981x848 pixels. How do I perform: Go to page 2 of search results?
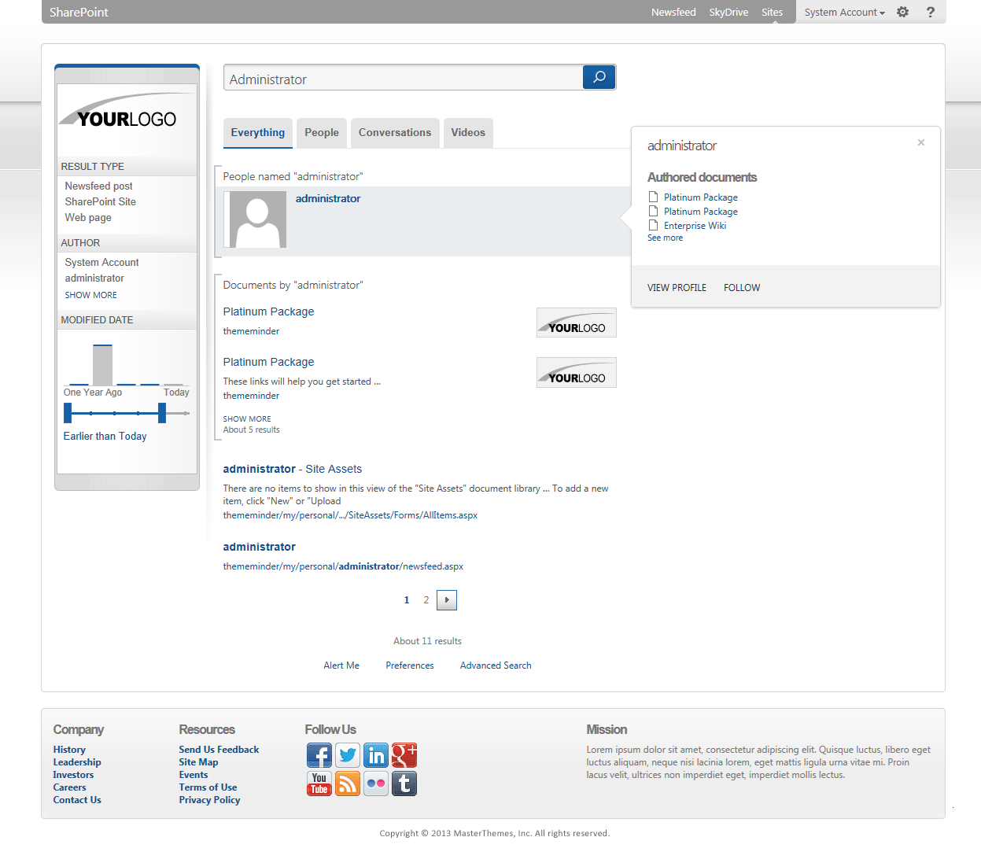pos(426,599)
